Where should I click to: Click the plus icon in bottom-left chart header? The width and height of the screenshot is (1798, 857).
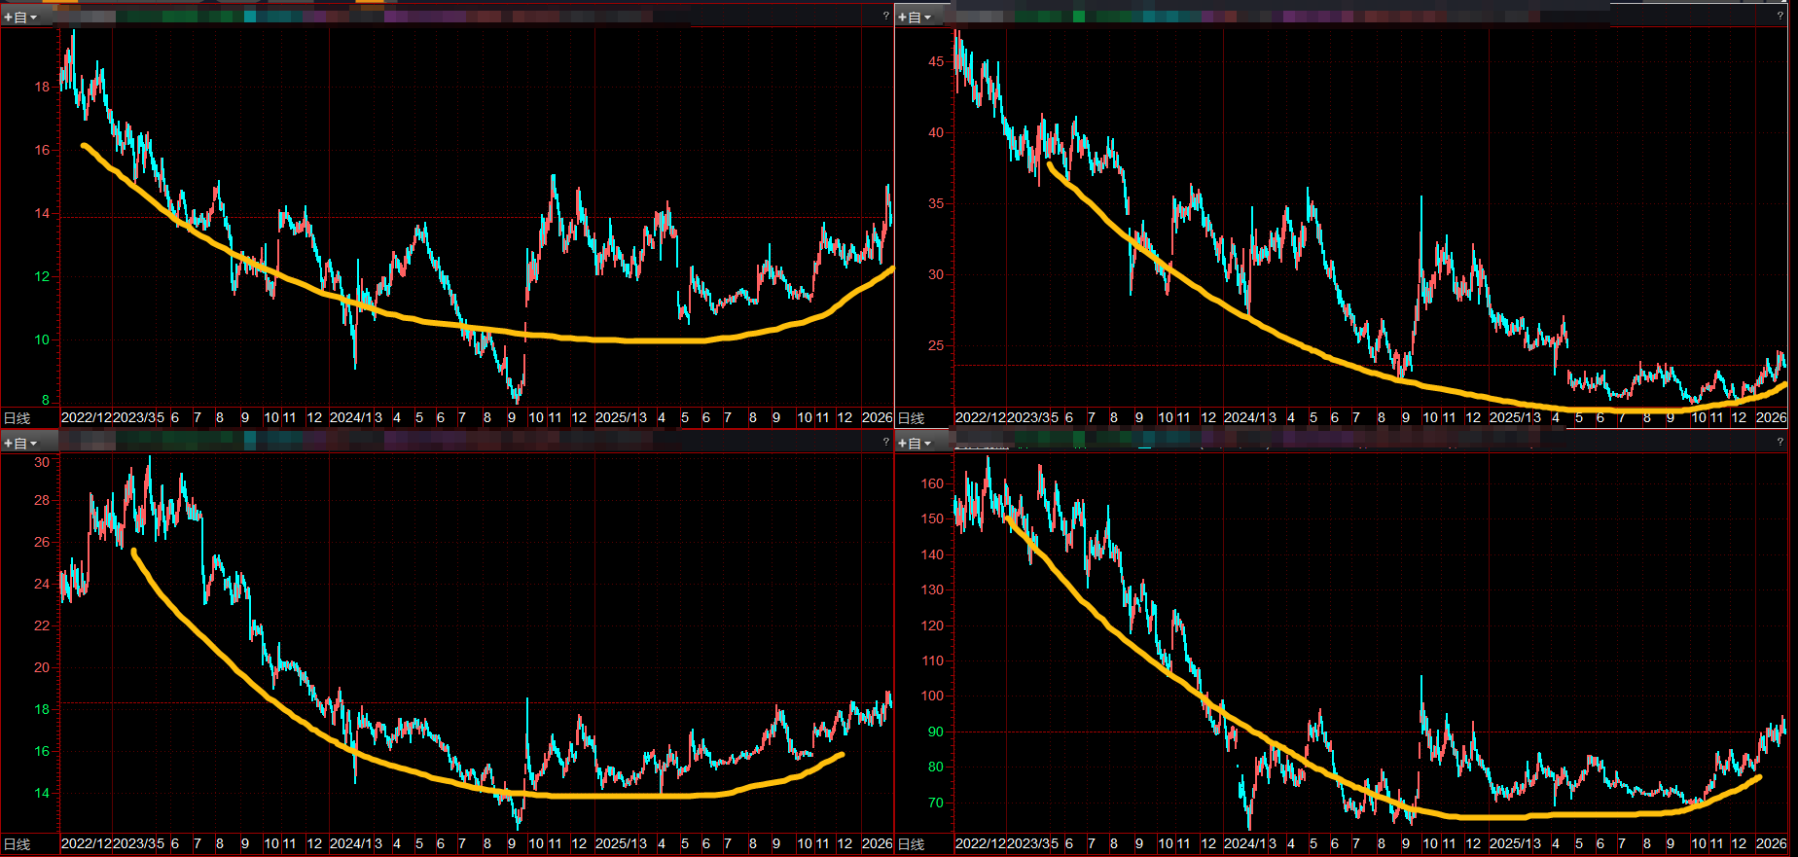pos(9,444)
